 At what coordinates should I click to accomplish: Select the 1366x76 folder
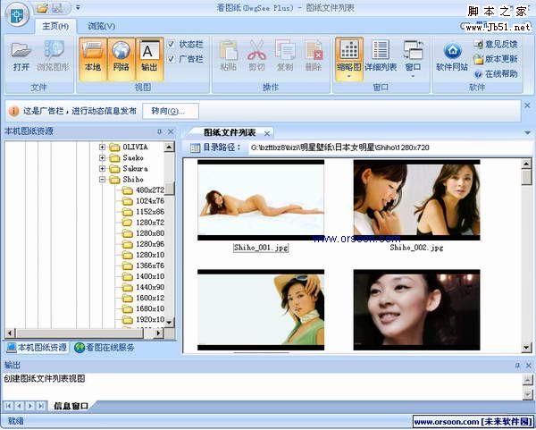tap(144, 266)
